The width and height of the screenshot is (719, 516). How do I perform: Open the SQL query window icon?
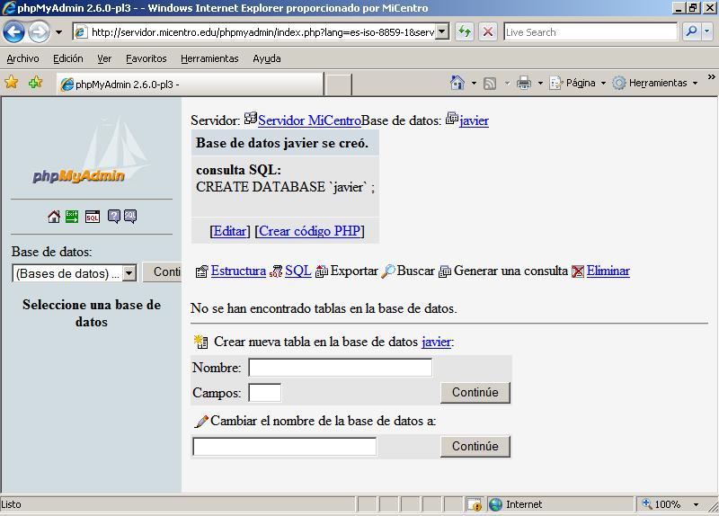coord(92,217)
